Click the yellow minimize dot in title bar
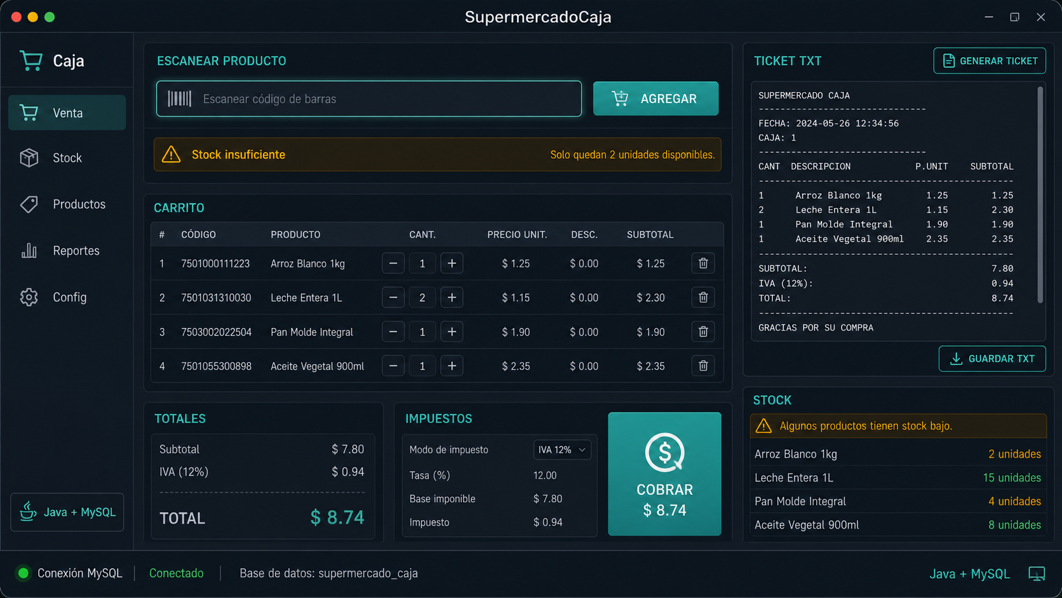 tap(33, 17)
